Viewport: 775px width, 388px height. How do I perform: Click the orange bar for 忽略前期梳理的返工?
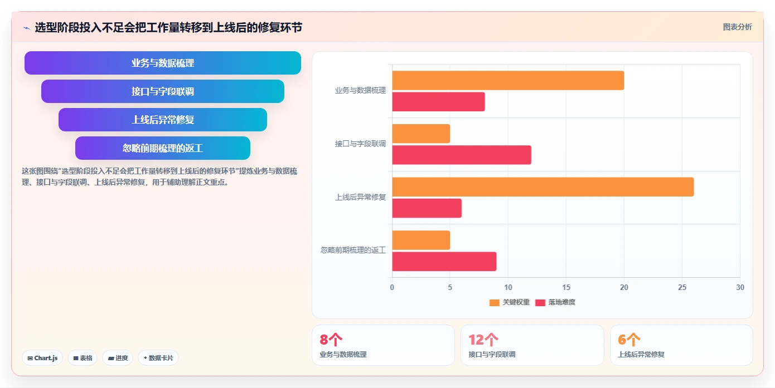pos(421,240)
